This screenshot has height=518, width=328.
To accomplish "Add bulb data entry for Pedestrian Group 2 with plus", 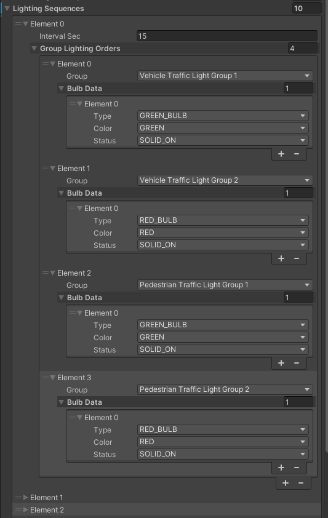I will 281,468.
